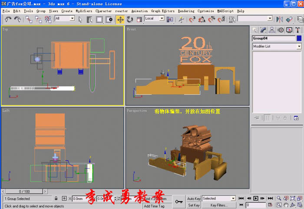Select the Select and Link tool
This screenshot has width=304, height=209.
29,20
